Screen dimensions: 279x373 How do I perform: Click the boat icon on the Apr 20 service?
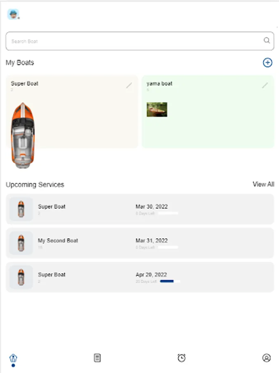21,277
